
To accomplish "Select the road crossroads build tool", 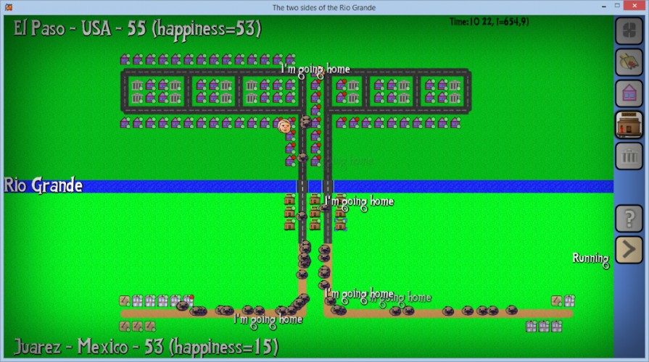I will tap(629, 30).
